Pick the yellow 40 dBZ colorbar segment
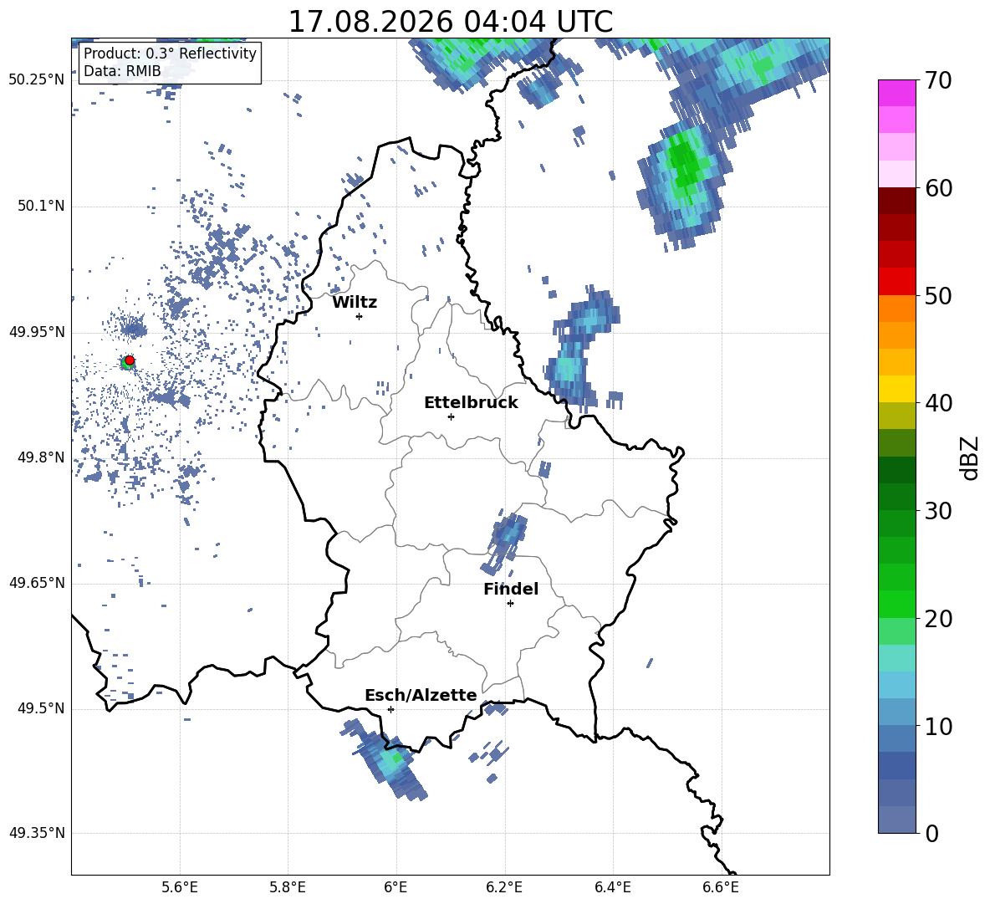Image resolution: width=990 pixels, height=904 pixels. [x=896, y=389]
